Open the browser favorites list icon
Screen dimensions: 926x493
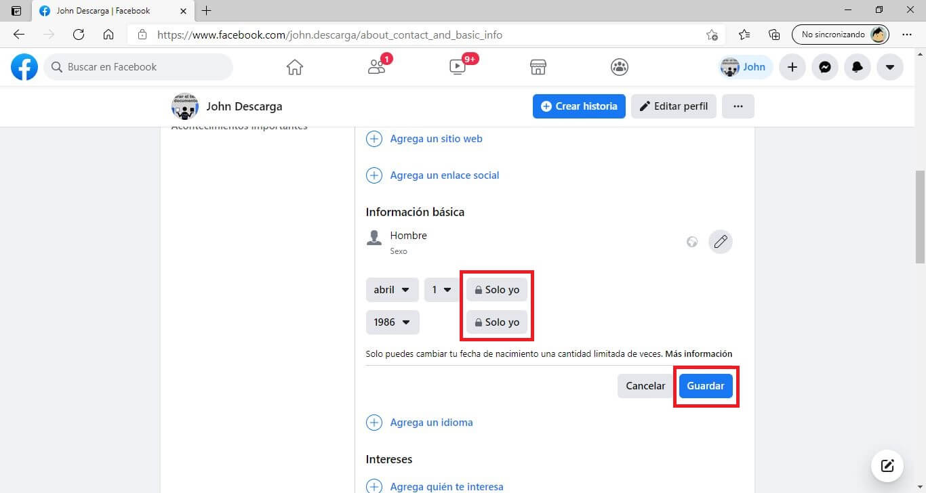(x=744, y=35)
